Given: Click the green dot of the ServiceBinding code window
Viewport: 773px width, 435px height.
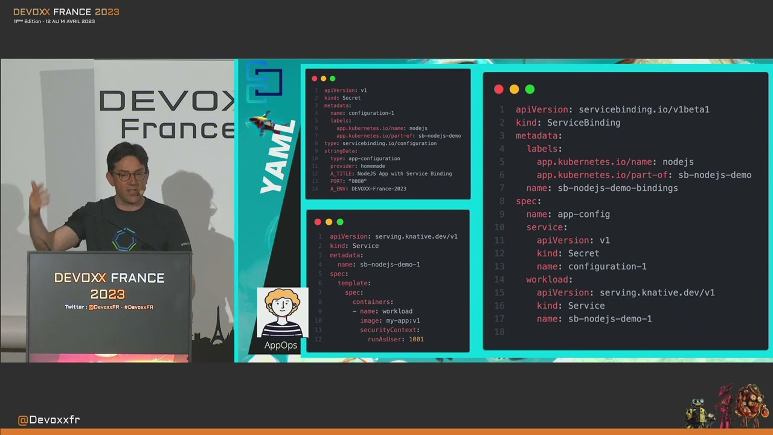Looking at the screenshot, I should pos(530,89).
